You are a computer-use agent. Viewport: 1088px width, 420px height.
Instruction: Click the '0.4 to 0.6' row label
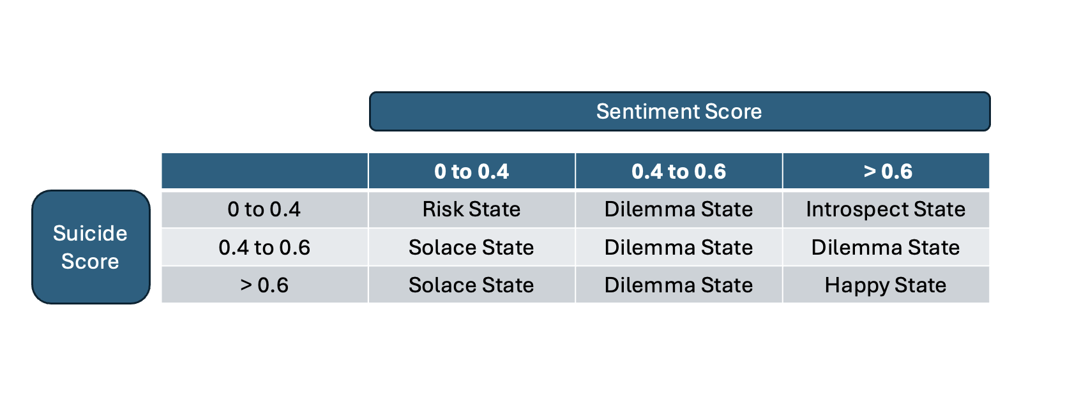point(264,248)
